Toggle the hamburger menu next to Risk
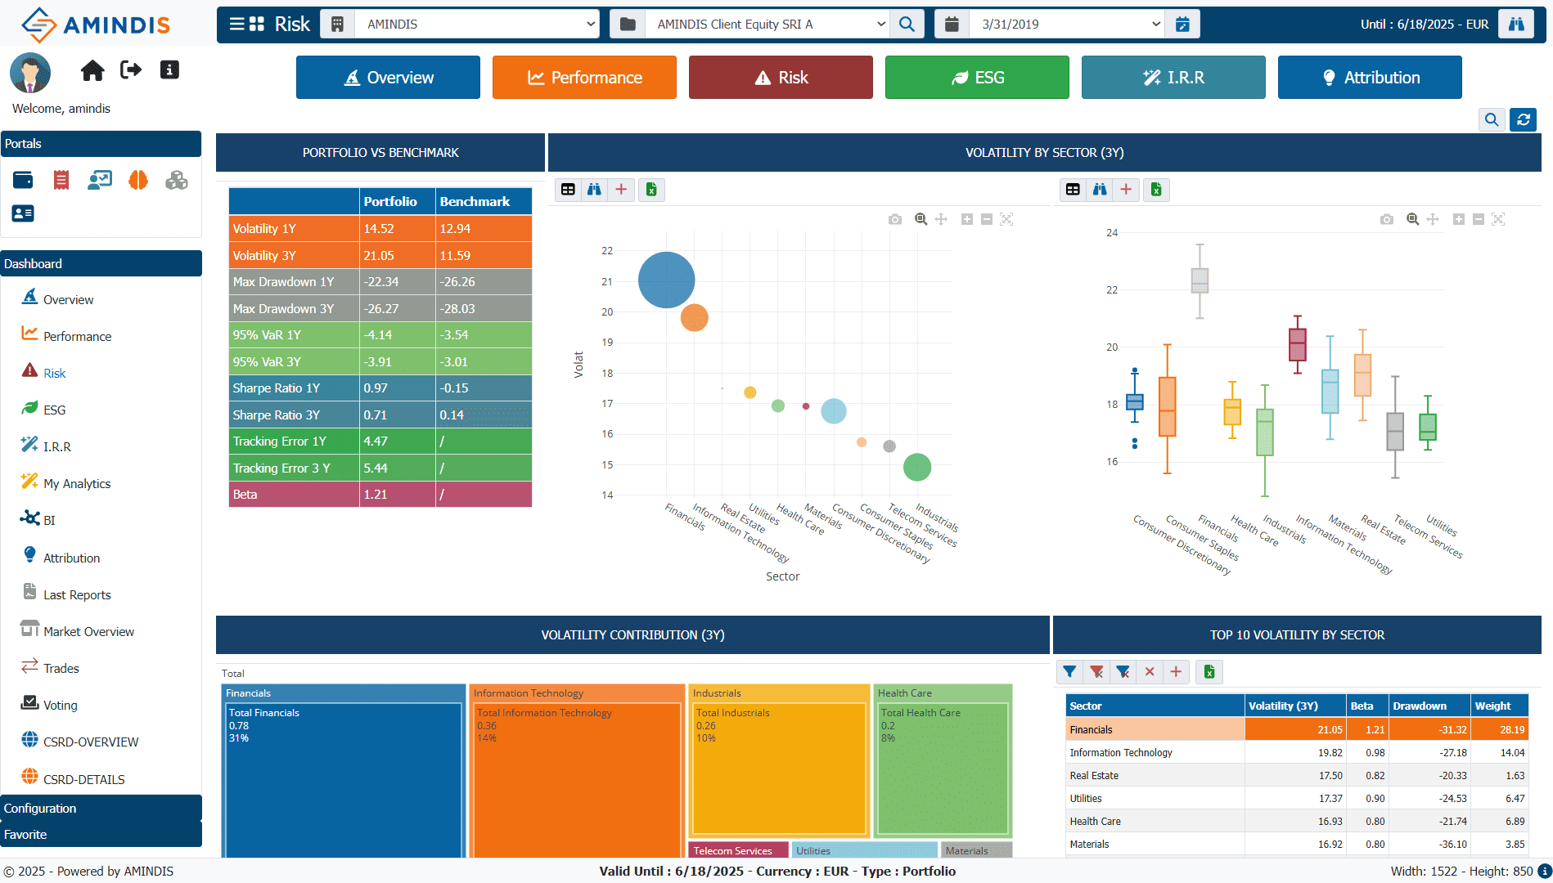1553x883 pixels. 236,25
